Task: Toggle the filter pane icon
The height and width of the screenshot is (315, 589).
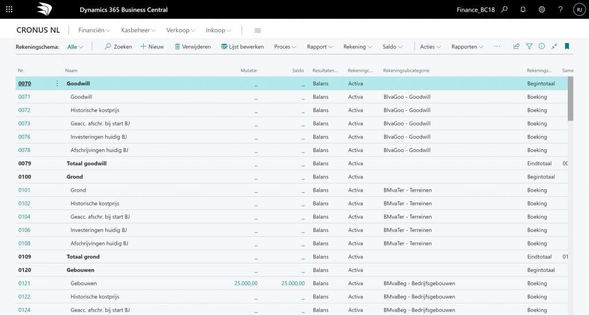Action: point(529,46)
